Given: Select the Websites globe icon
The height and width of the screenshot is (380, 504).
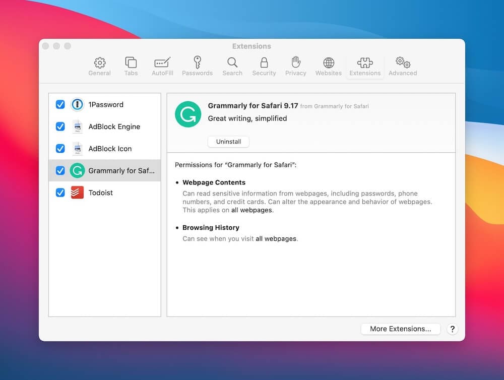Looking at the screenshot, I should click(x=329, y=62).
